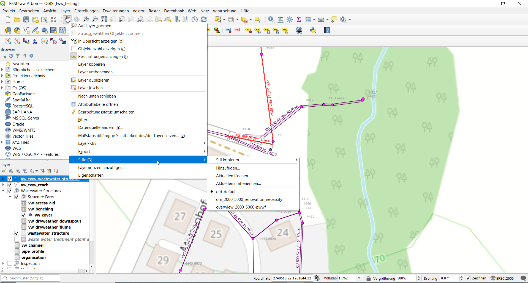The image size is (528, 283).
Task: Open the Processing toolbox gear icon
Action: pyautogui.click(x=290, y=20)
